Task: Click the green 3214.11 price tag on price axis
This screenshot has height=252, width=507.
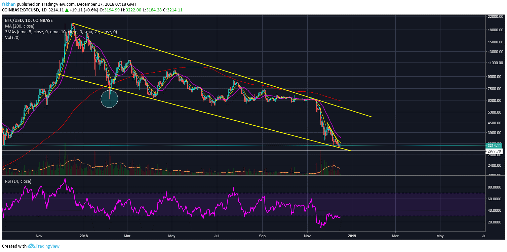Action: (494, 146)
